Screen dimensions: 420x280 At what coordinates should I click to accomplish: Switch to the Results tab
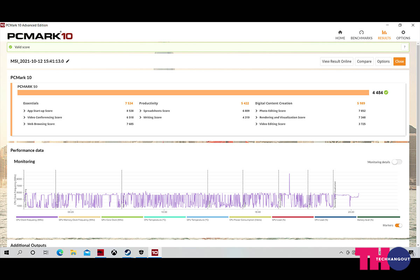pos(384,35)
